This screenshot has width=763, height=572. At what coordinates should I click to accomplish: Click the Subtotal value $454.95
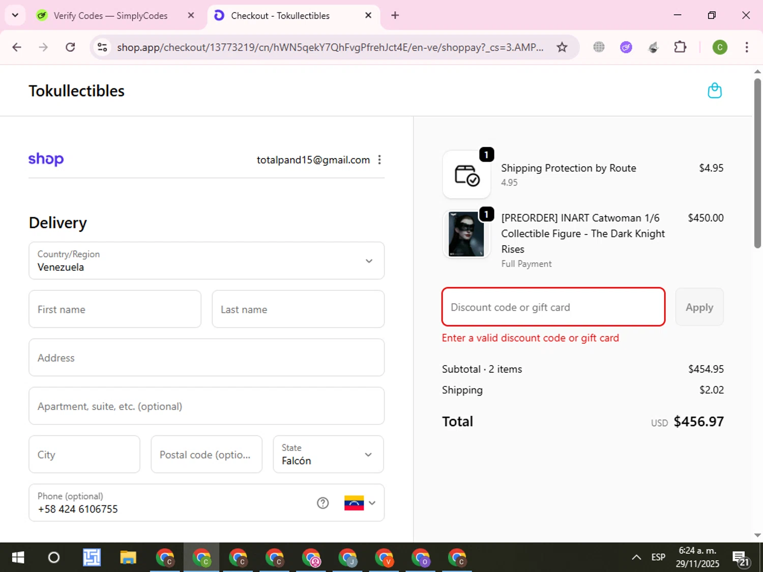tap(706, 369)
